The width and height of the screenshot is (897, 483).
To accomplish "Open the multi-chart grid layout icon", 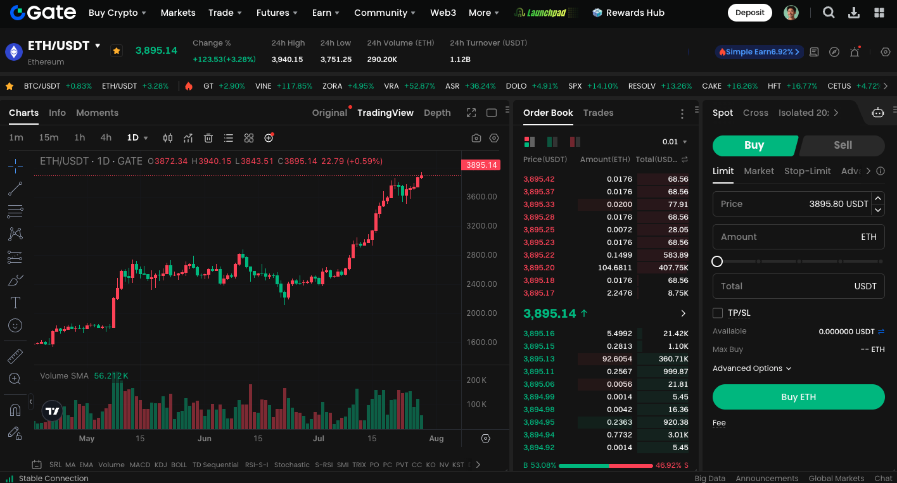I will tap(249, 138).
